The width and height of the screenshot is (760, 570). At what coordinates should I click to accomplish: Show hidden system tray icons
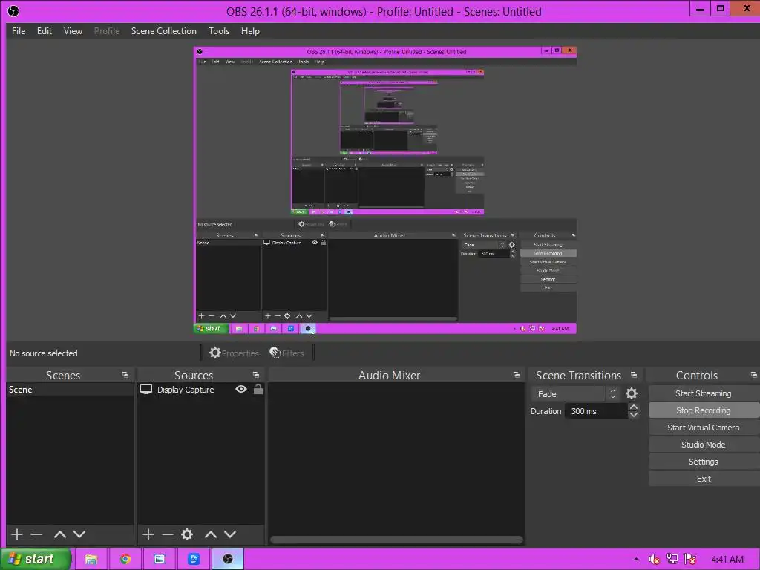(636, 560)
